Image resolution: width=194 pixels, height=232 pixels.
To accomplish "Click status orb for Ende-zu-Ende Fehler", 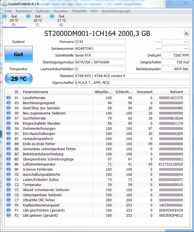I will 8,144.
